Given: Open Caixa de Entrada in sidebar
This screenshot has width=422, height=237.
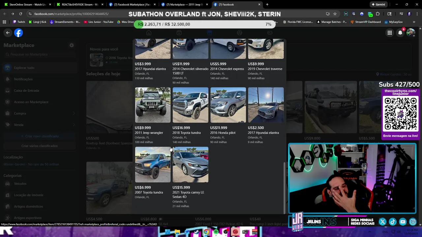Looking at the screenshot, I should (x=40, y=91).
